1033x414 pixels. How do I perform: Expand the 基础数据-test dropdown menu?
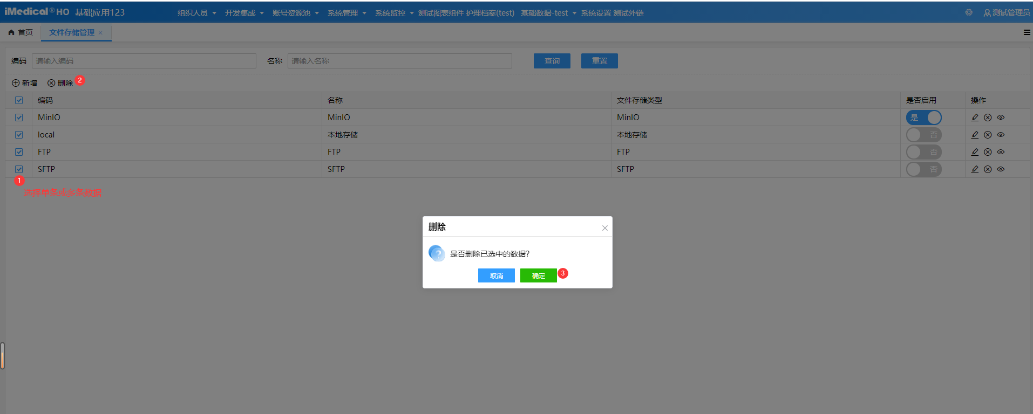[548, 13]
